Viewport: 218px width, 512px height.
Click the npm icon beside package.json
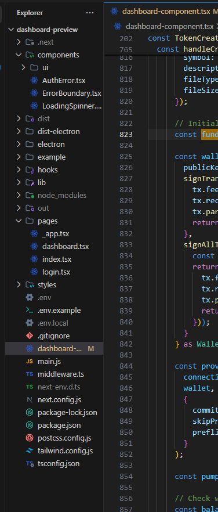[x=30, y=425]
